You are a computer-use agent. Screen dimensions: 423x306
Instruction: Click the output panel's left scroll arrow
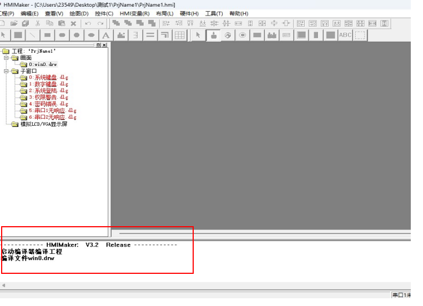3,285
